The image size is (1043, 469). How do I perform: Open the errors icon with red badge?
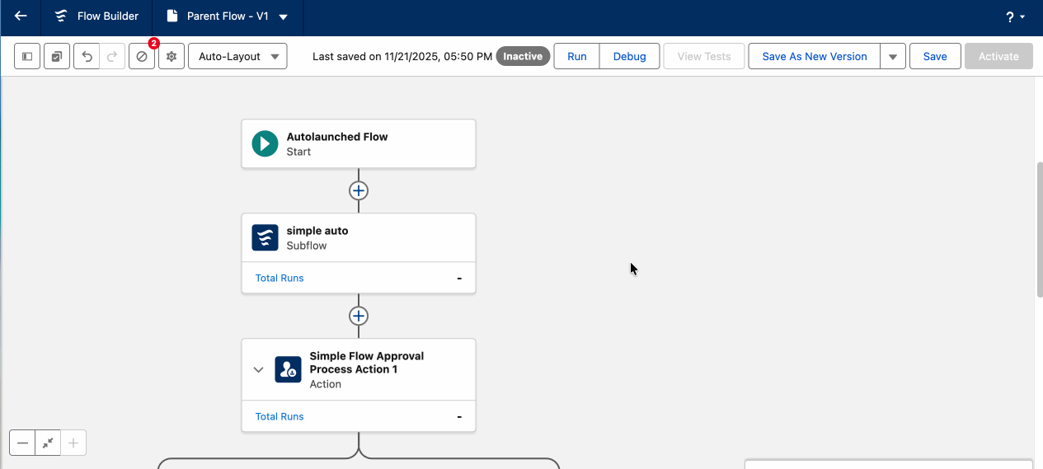click(142, 57)
